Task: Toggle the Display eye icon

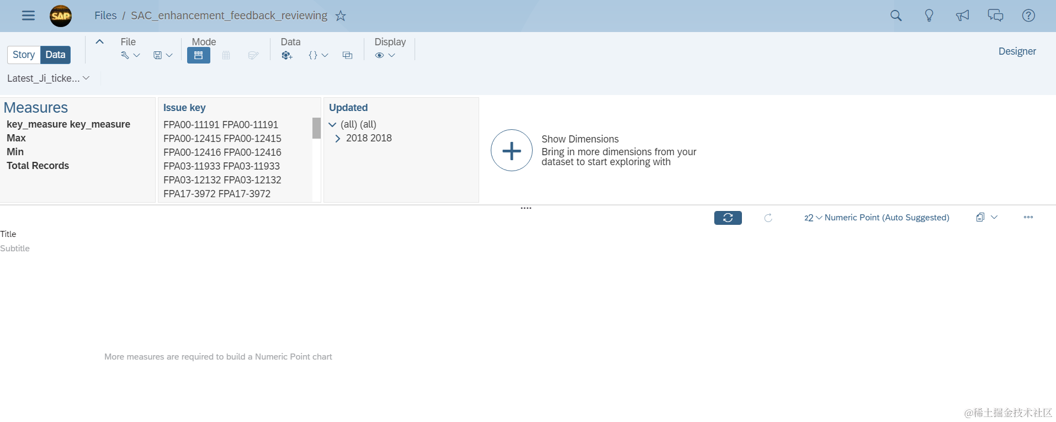Action: [x=379, y=55]
